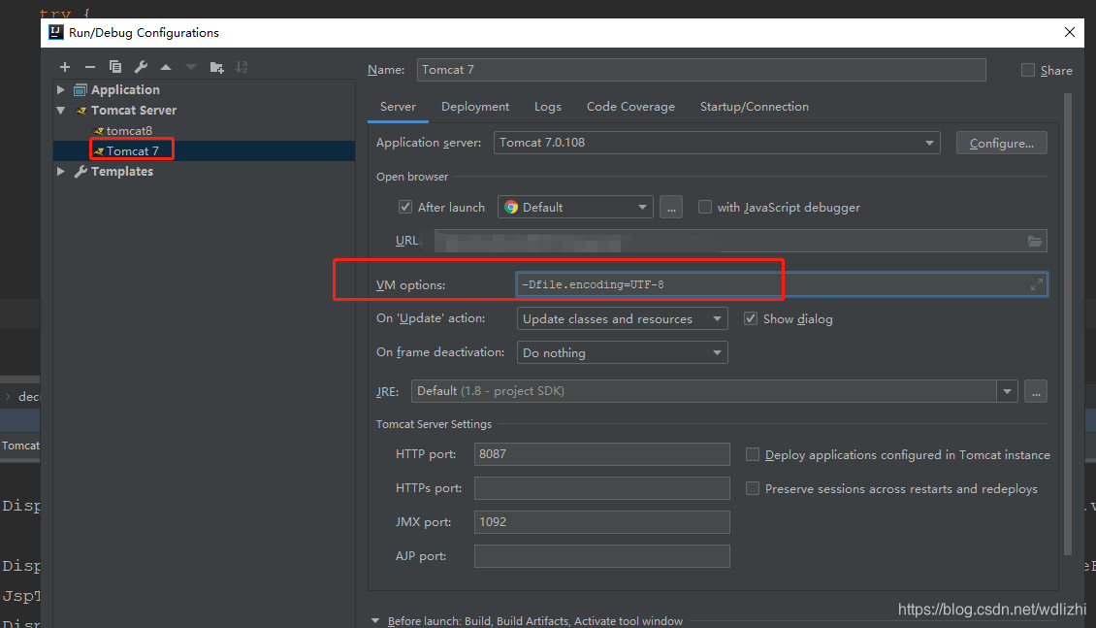Select the Tomcat 7 configuration
This screenshot has height=628, width=1096.
(x=133, y=151)
